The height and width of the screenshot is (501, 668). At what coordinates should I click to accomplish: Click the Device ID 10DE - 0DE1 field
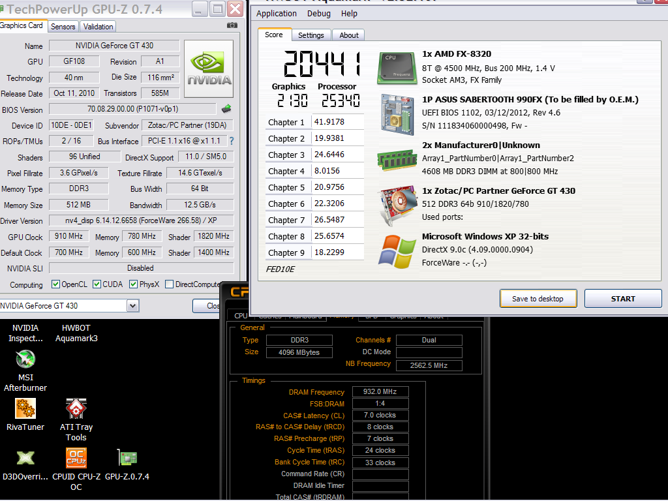71,125
